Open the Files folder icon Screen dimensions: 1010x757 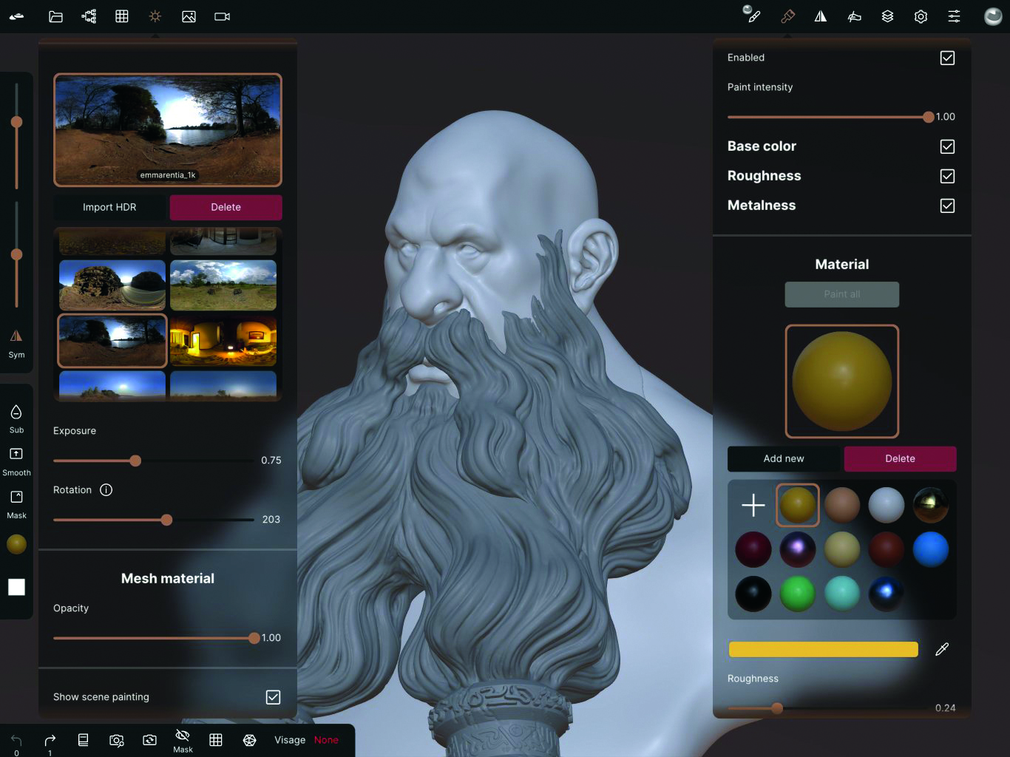[55, 16]
